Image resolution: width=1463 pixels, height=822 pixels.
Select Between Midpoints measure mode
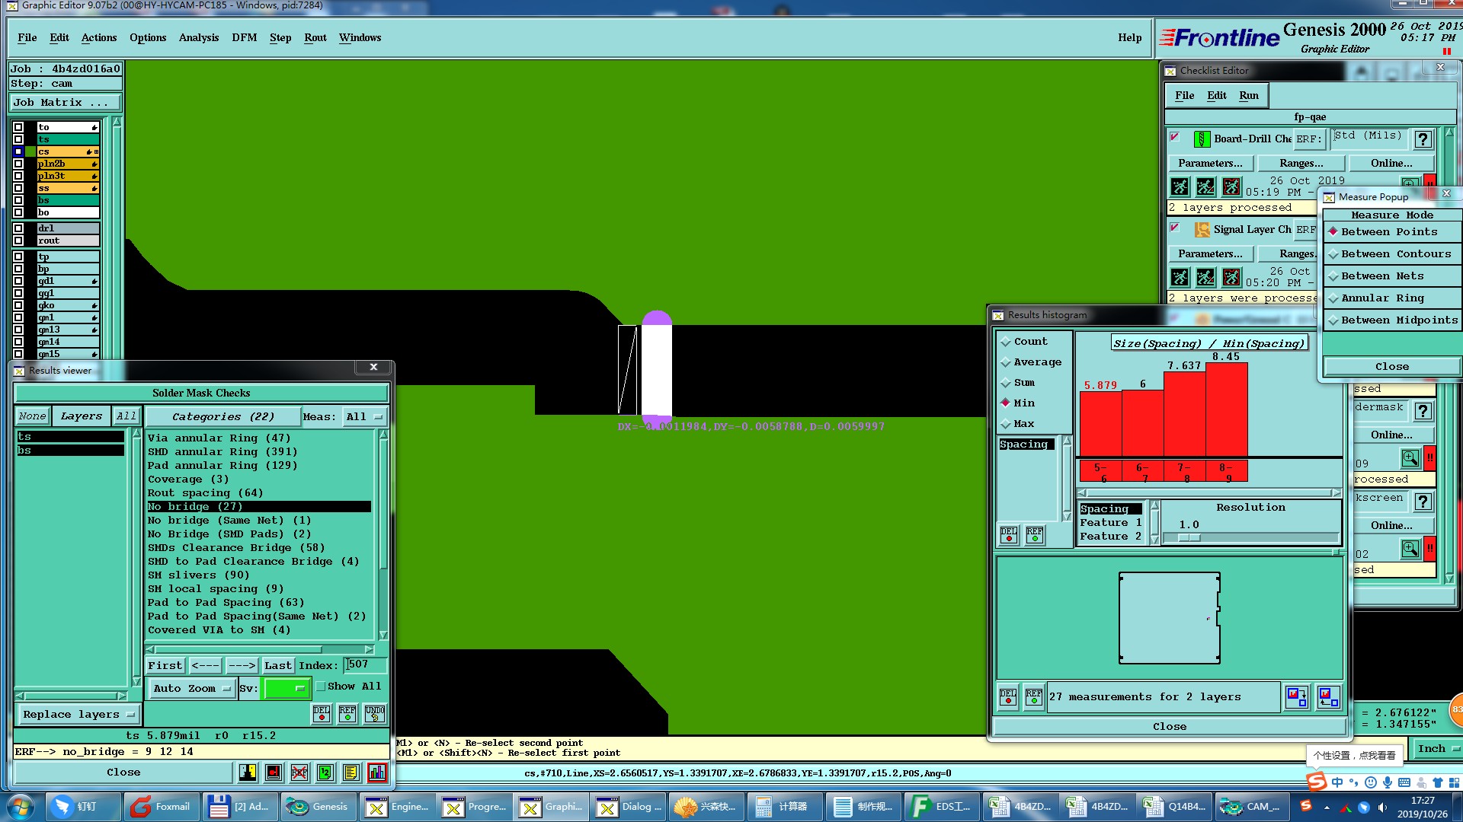(x=1391, y=320)
